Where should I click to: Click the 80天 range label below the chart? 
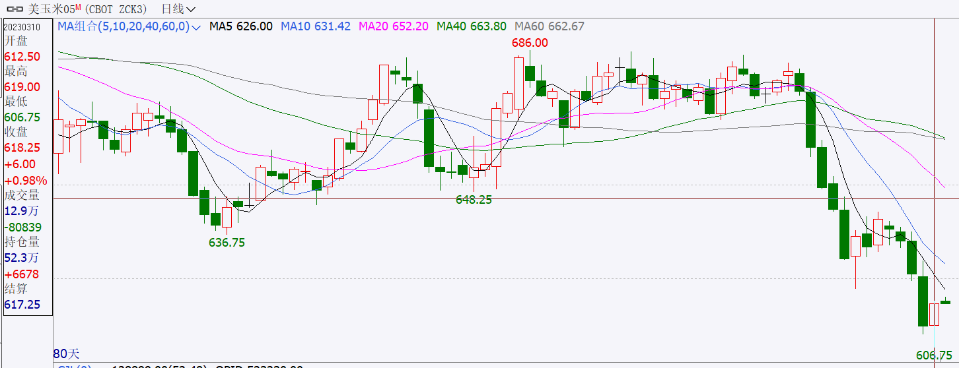[66, 353]
